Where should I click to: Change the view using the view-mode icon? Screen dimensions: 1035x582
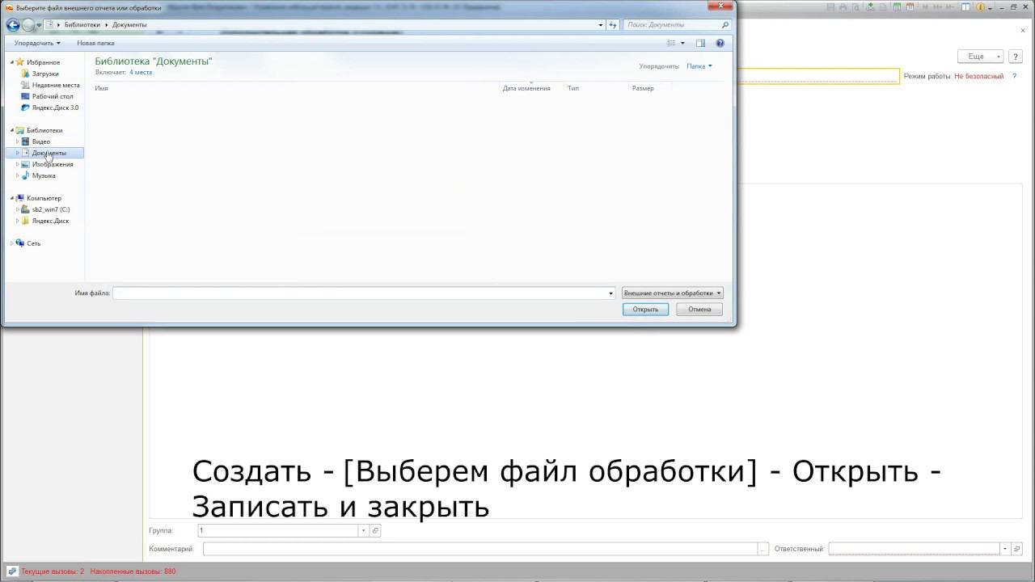(x=671, y=43)
